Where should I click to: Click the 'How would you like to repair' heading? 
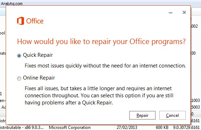[x=102, y=42]
